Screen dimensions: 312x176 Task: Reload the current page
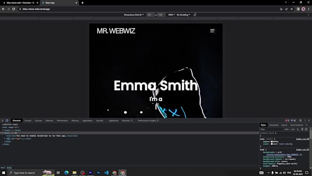(x=14, y=9)
